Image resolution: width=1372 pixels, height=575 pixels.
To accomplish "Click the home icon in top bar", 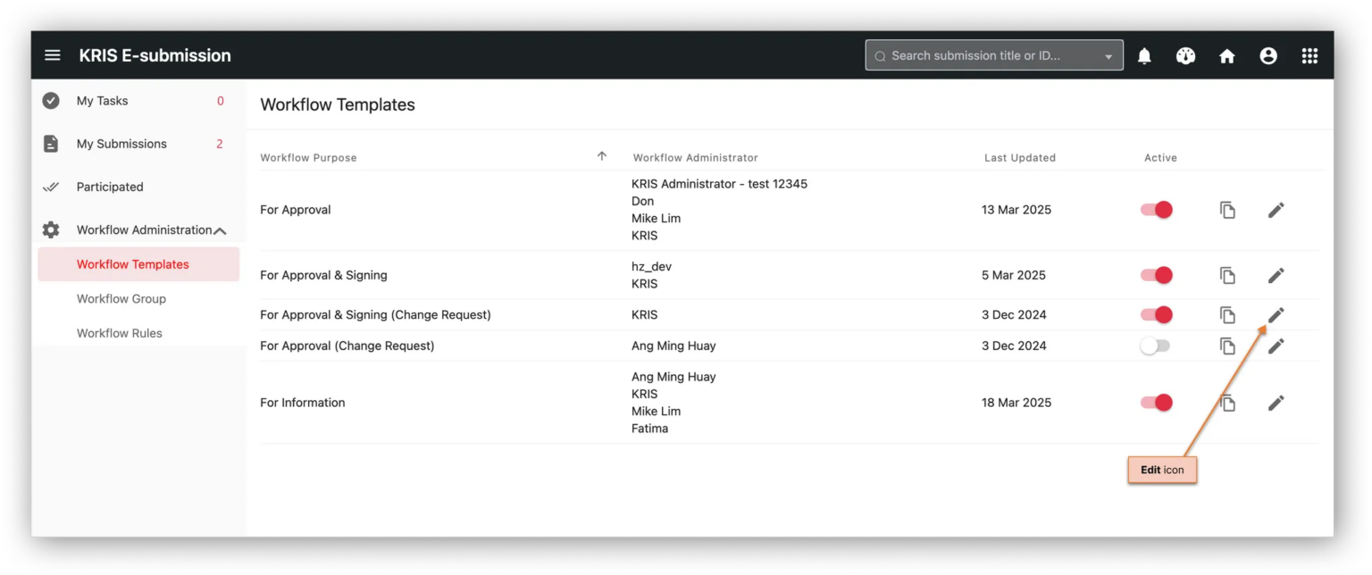I will coord(1226,54).
